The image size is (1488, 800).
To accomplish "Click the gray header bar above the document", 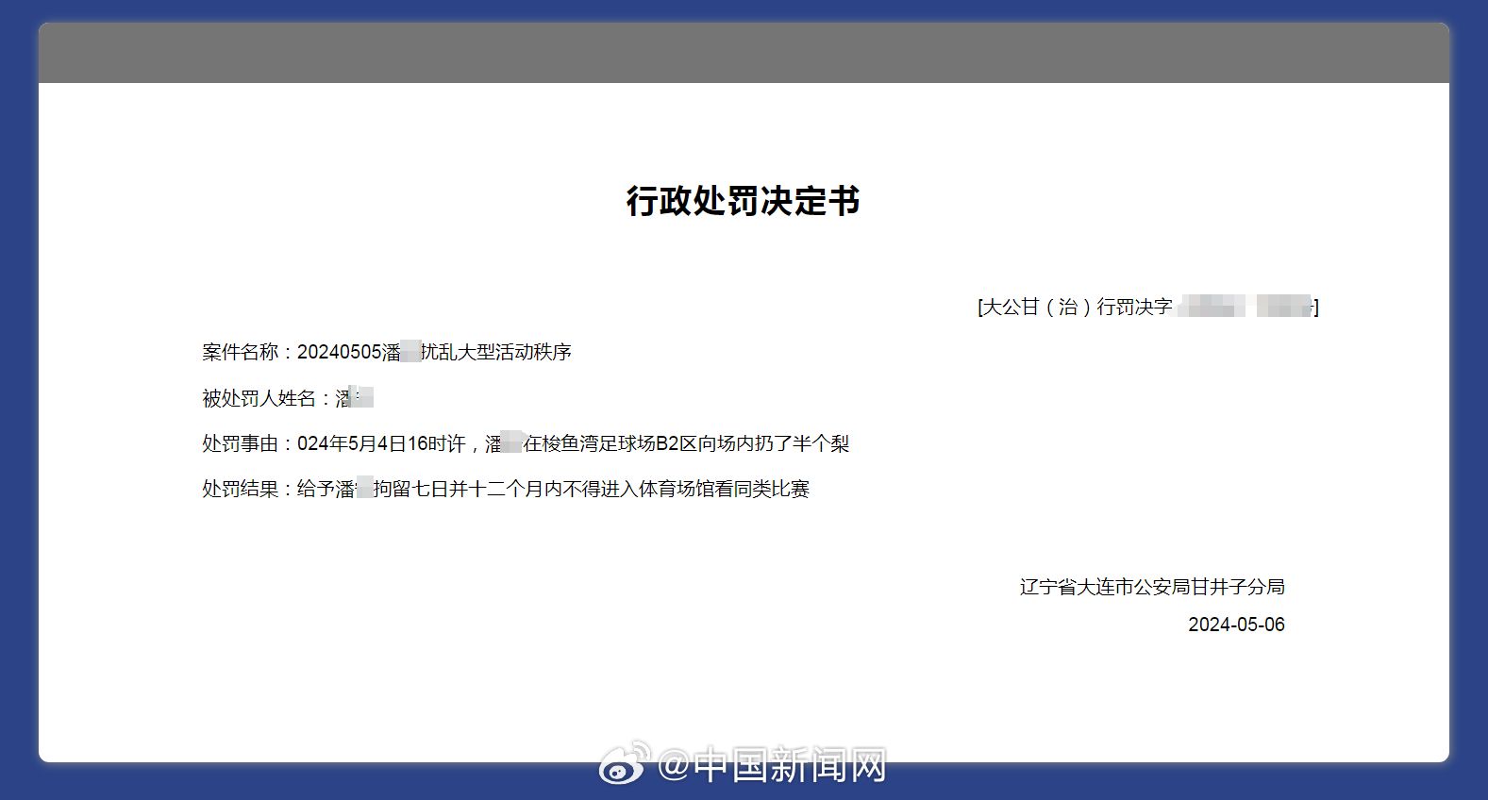I will click(744, 54).
